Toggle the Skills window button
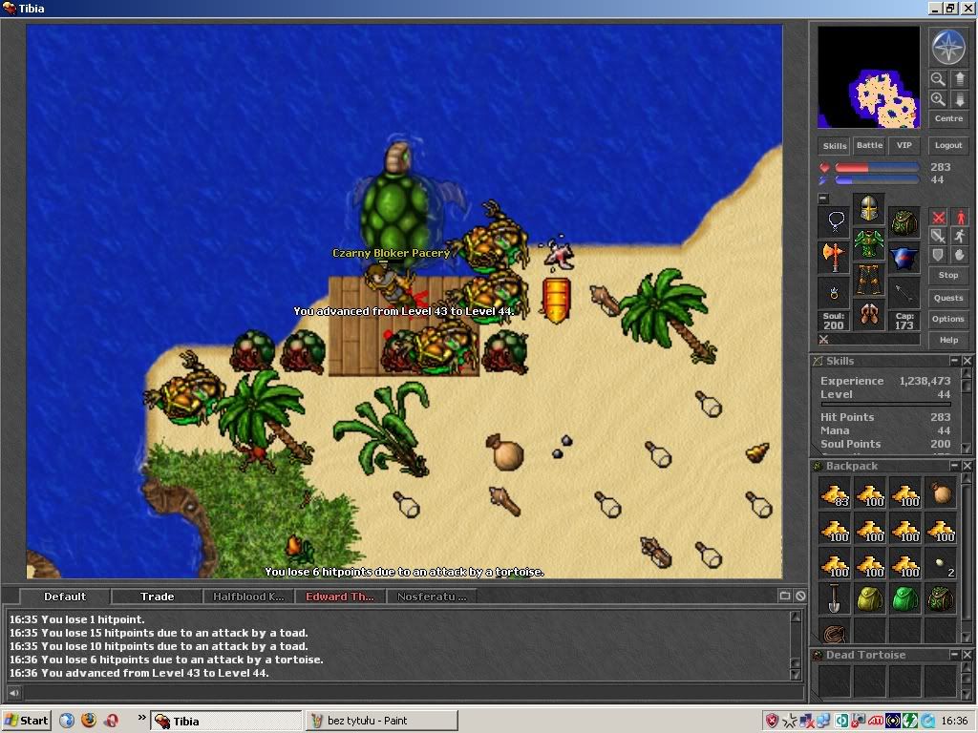The image size is (978, 733). tap(834, 146)
